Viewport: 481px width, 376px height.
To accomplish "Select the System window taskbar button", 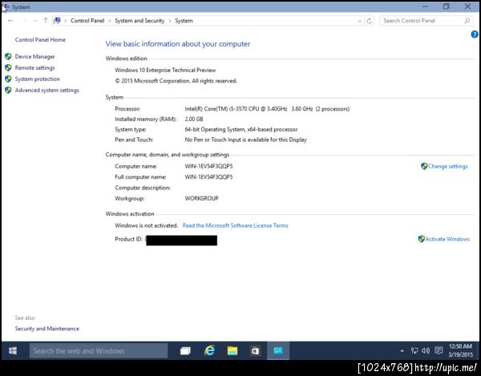I will point(278,350).
